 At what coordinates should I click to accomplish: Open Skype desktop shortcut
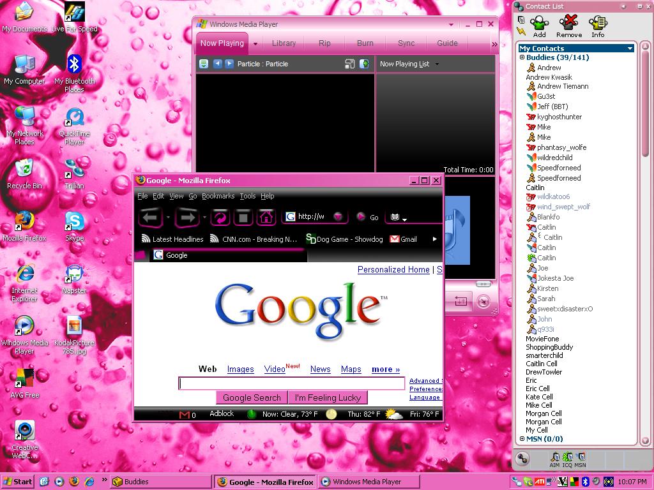click(x=74, y=226)
